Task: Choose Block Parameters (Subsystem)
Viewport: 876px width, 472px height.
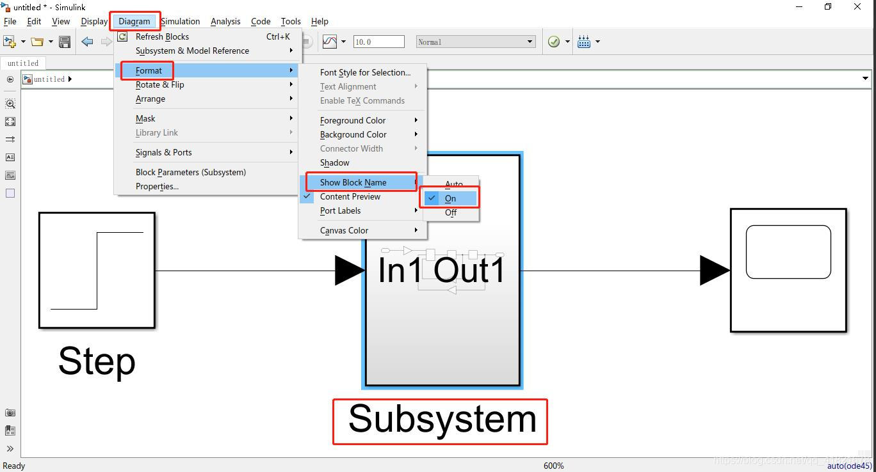Action: 206,172
